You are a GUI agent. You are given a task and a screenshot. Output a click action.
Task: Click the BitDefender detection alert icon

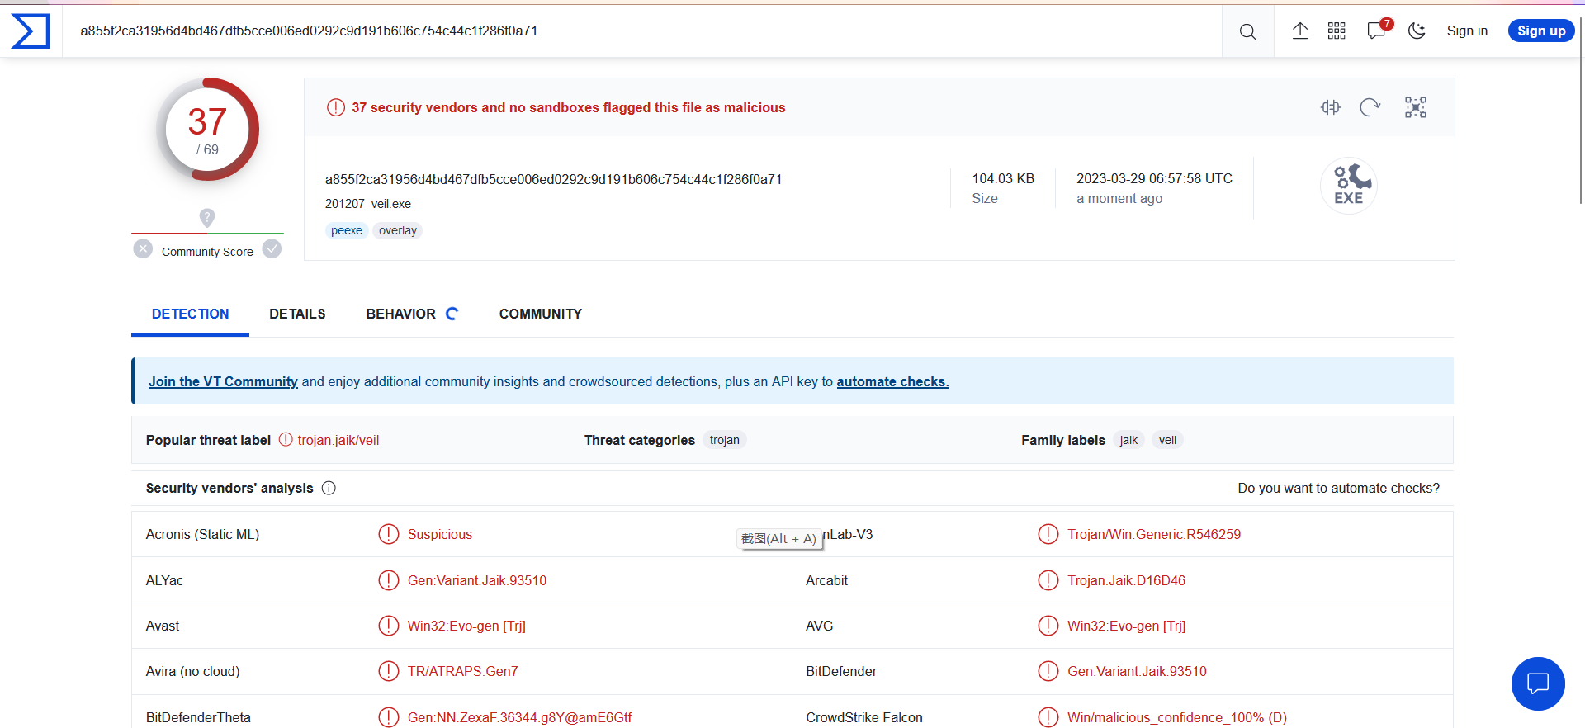tap(1048, 671)
